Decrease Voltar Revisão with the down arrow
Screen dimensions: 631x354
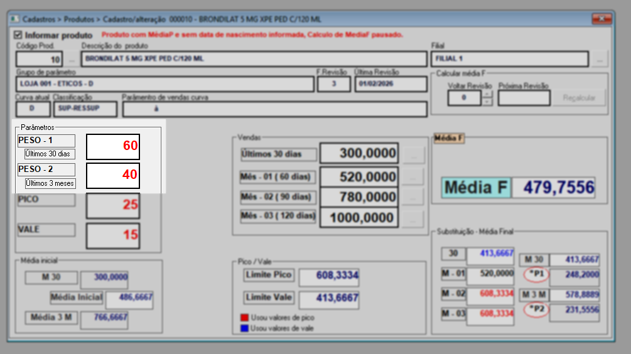(487, 102)
